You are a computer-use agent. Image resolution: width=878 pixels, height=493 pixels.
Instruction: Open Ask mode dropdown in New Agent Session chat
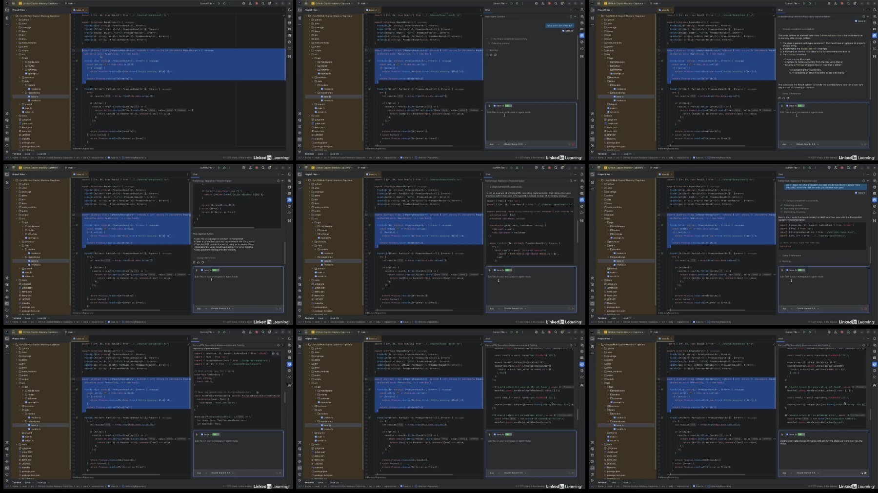pos(494,144)
